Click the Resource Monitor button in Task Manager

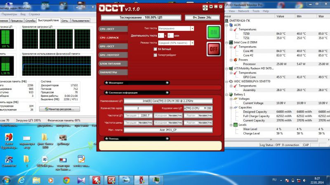pyautogui.click(x=59, y=109)
